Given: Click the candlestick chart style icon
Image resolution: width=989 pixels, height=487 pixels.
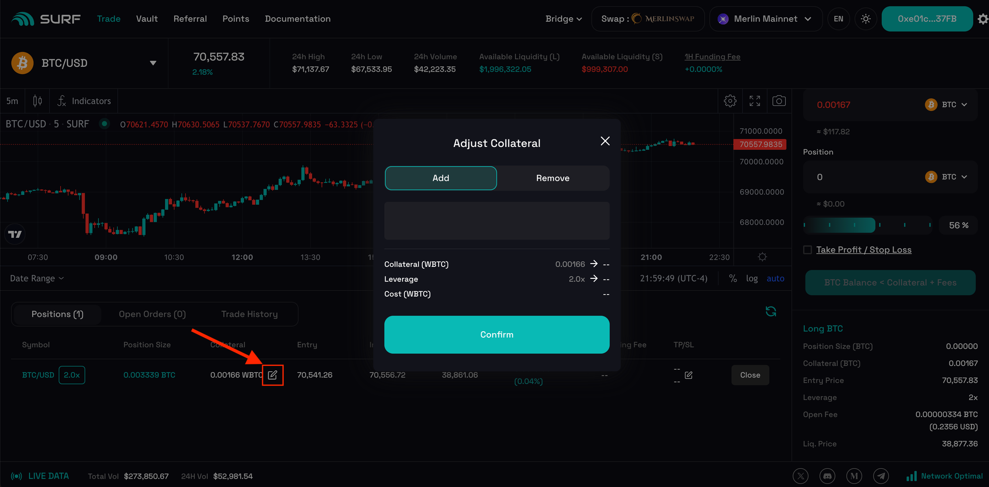Looking at the screenshot, I should [x=38, y=101].
